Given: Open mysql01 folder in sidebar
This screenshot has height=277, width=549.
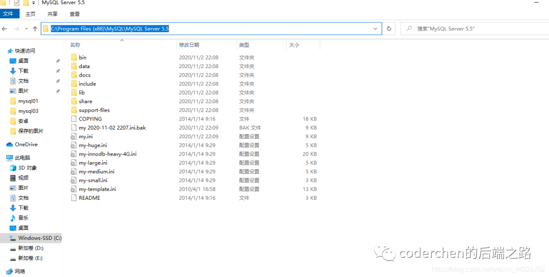Looking at the screenshot, I should coord(28,101).
